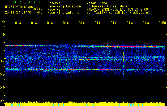Screen dimensions: 167x106
Task: Click the 0.9 frequency axis label
Action: click(2, 61)
